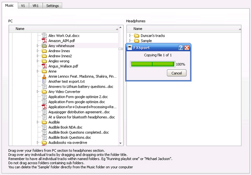Click the Andrew Innes2 folder icon

(x=44, y=56)
